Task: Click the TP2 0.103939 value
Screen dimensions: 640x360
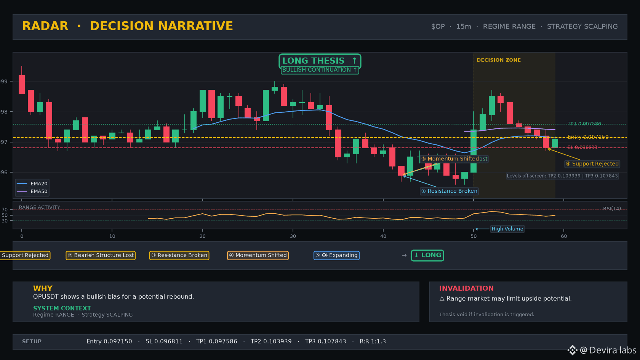Action: tap(271, 341)
